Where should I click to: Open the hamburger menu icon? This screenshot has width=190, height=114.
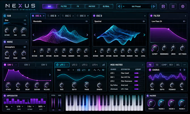(173, 6)
